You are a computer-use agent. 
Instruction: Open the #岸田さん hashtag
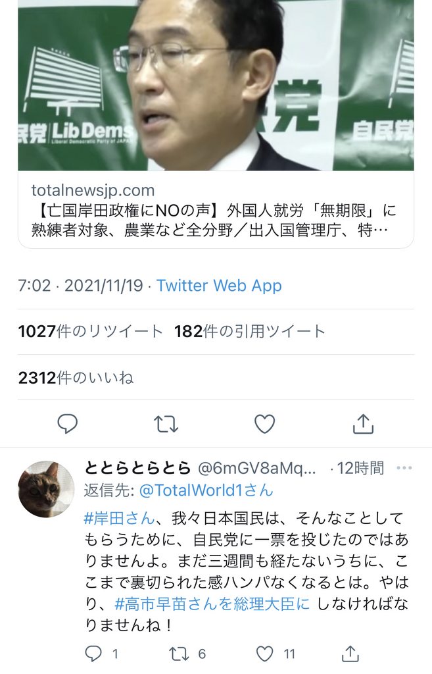119,518
